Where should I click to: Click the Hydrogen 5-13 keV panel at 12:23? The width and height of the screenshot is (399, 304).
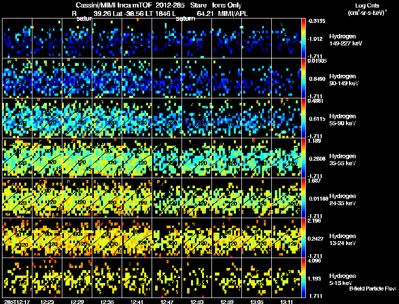[x=47, y=278]
